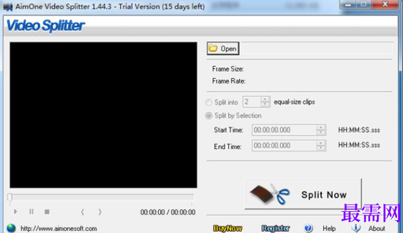
Task: Decrease the clip count with down arrow
Action: click(x=265, y=105)
